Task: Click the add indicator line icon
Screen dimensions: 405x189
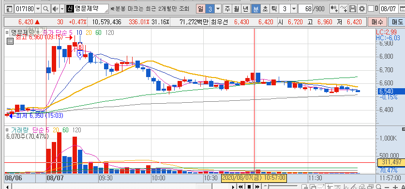Action: pos(344,9)
